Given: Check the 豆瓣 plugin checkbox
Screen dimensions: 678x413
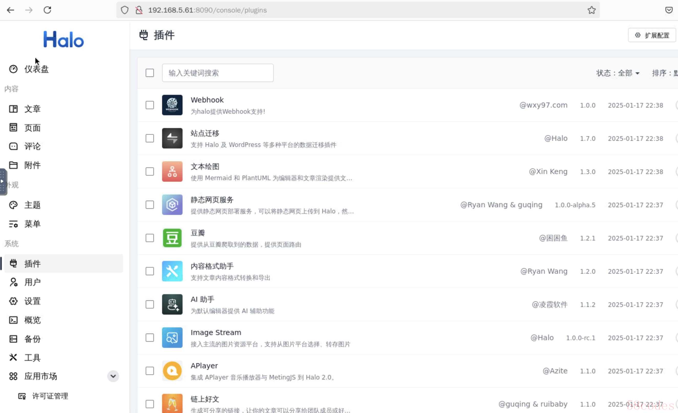Looking at the screenshot, I should coord(150,238).
